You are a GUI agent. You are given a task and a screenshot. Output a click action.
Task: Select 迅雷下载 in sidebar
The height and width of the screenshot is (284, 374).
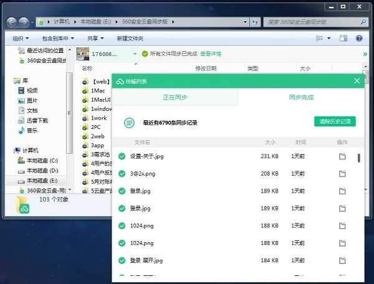33,121
